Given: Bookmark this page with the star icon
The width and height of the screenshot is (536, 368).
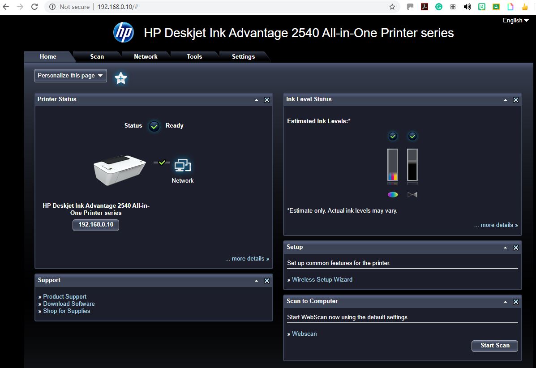Looking at the screenshot, I should click(x=392, y=7).
